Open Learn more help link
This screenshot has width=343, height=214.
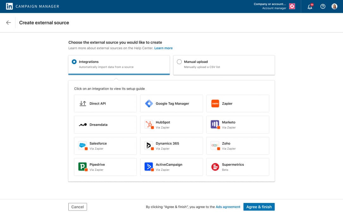(x=163, y=48)
